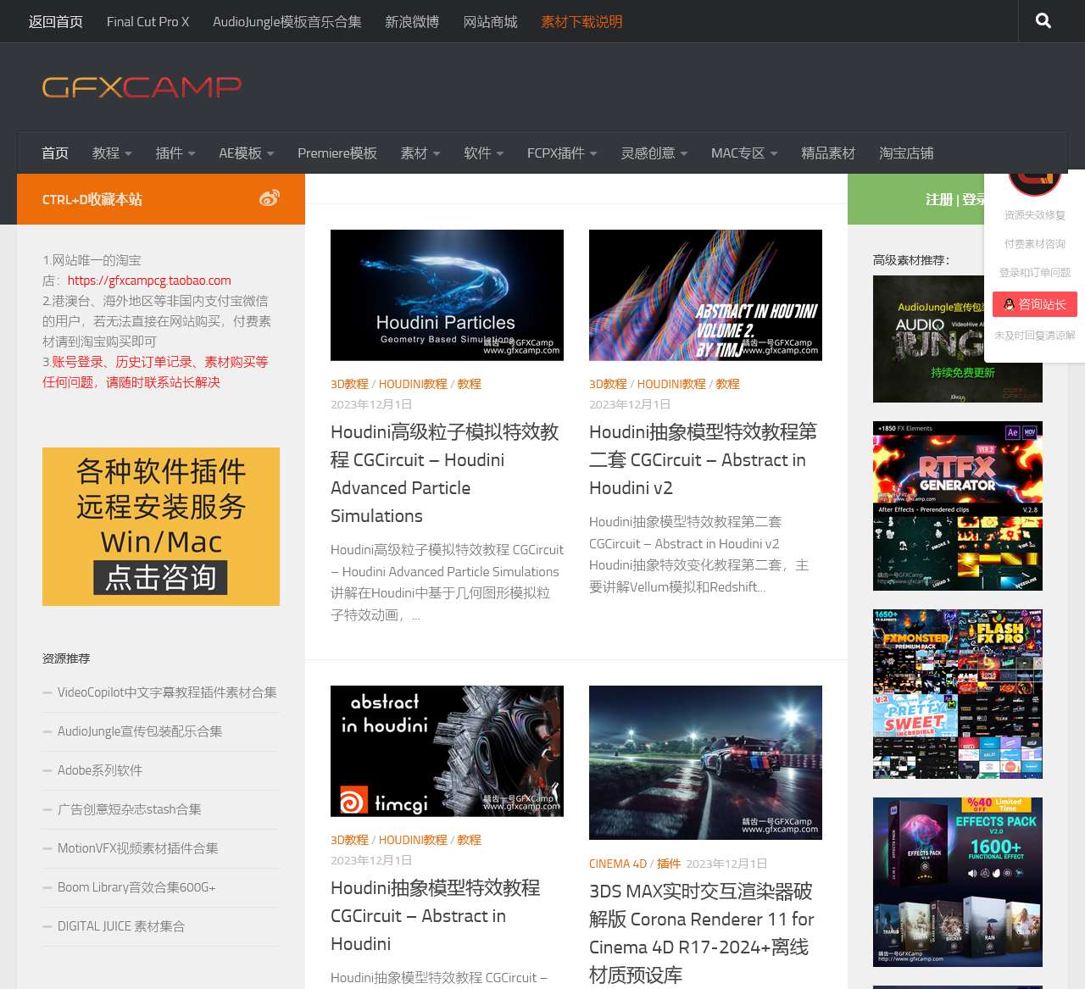Open the 素材下载说明 top link
The width and height of the screenshot is (1085, 989).
581,22
